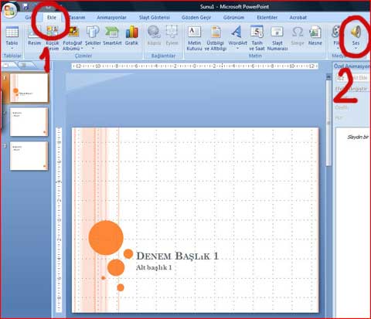Expand the Şekiller dropdown arrow
The width and height of the screenshot is (371, 319).
click(93, 49)
